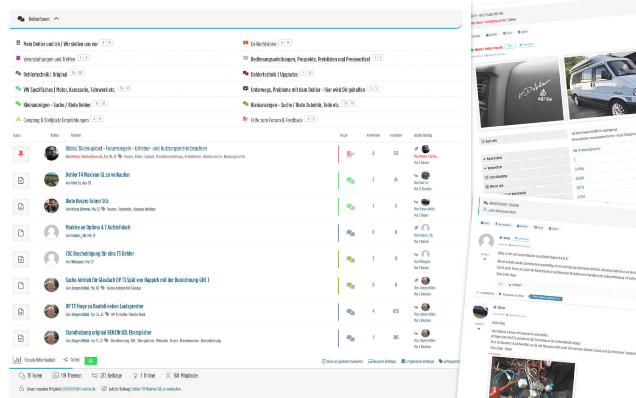Click Uwe Sz's avatar thumbnail
The width and height of the screenshot is (636, 398).
[51, 179]
